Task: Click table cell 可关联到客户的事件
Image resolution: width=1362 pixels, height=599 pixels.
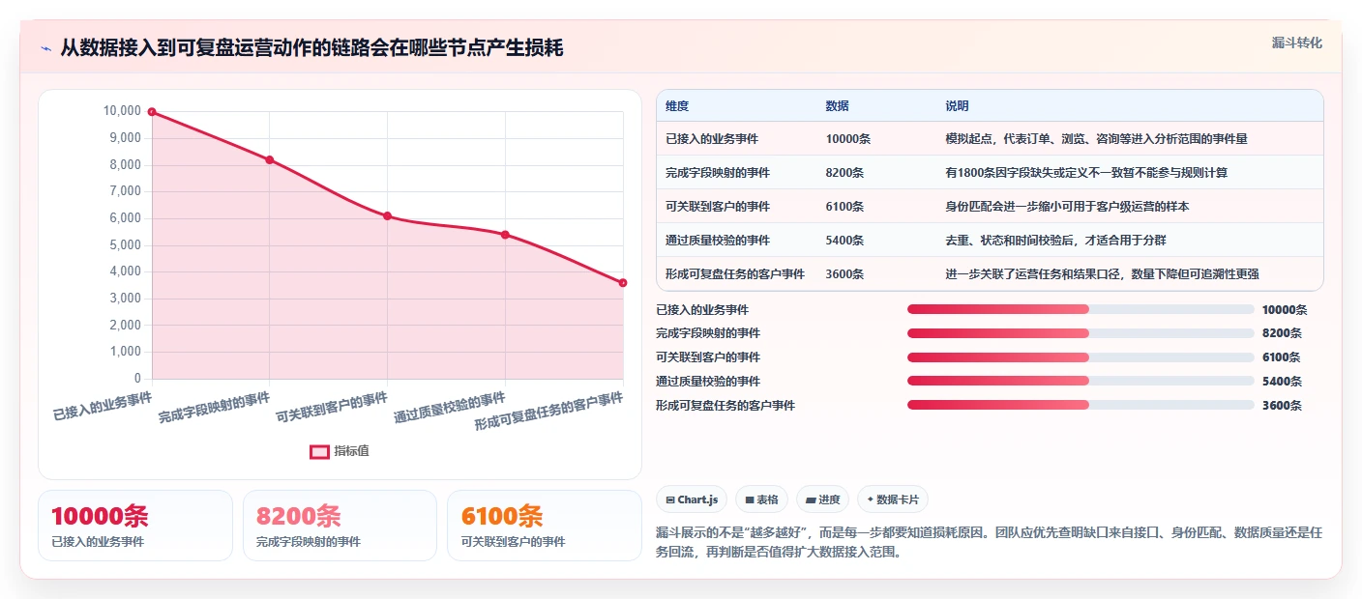Action: (x=718, y=207)
